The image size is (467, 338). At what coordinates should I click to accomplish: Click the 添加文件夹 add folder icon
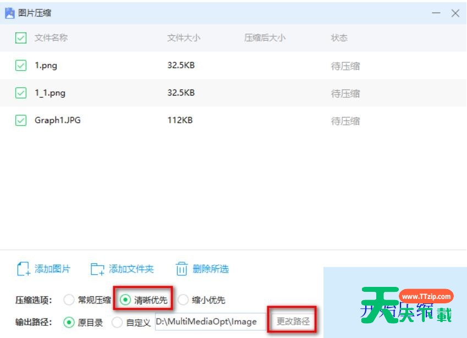coord(97,269)
